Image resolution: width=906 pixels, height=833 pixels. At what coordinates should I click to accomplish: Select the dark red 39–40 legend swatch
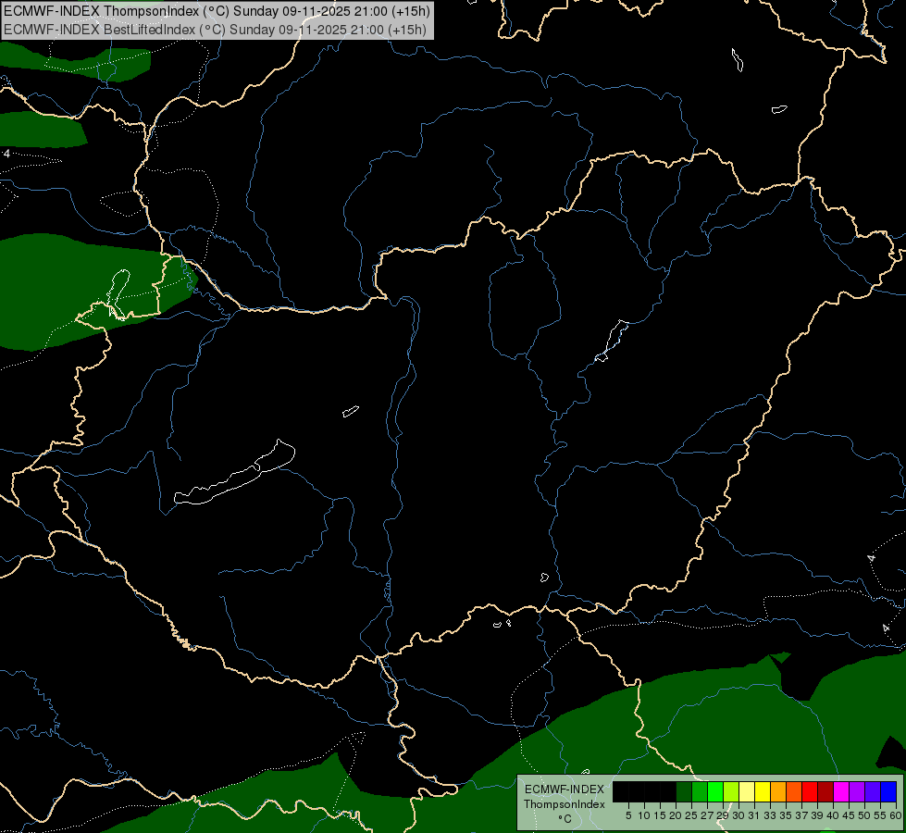825,791
